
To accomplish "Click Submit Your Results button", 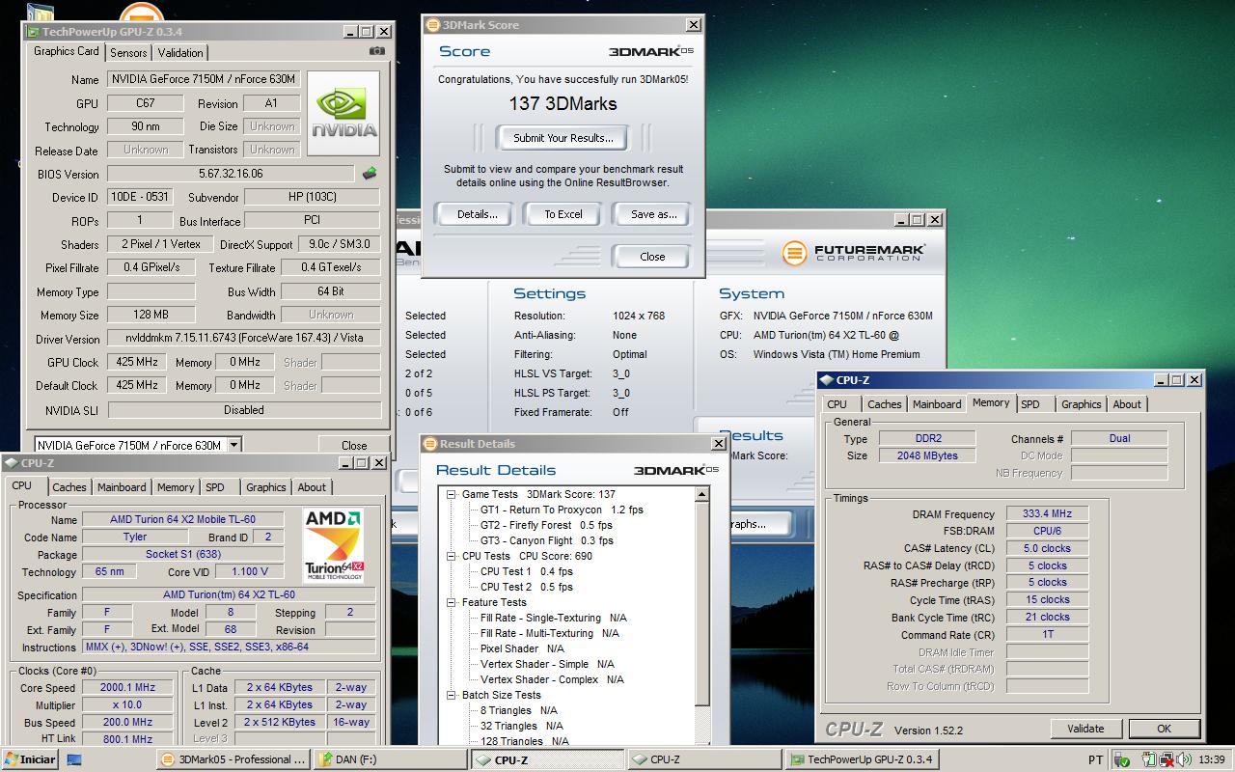I will [563, 138].
